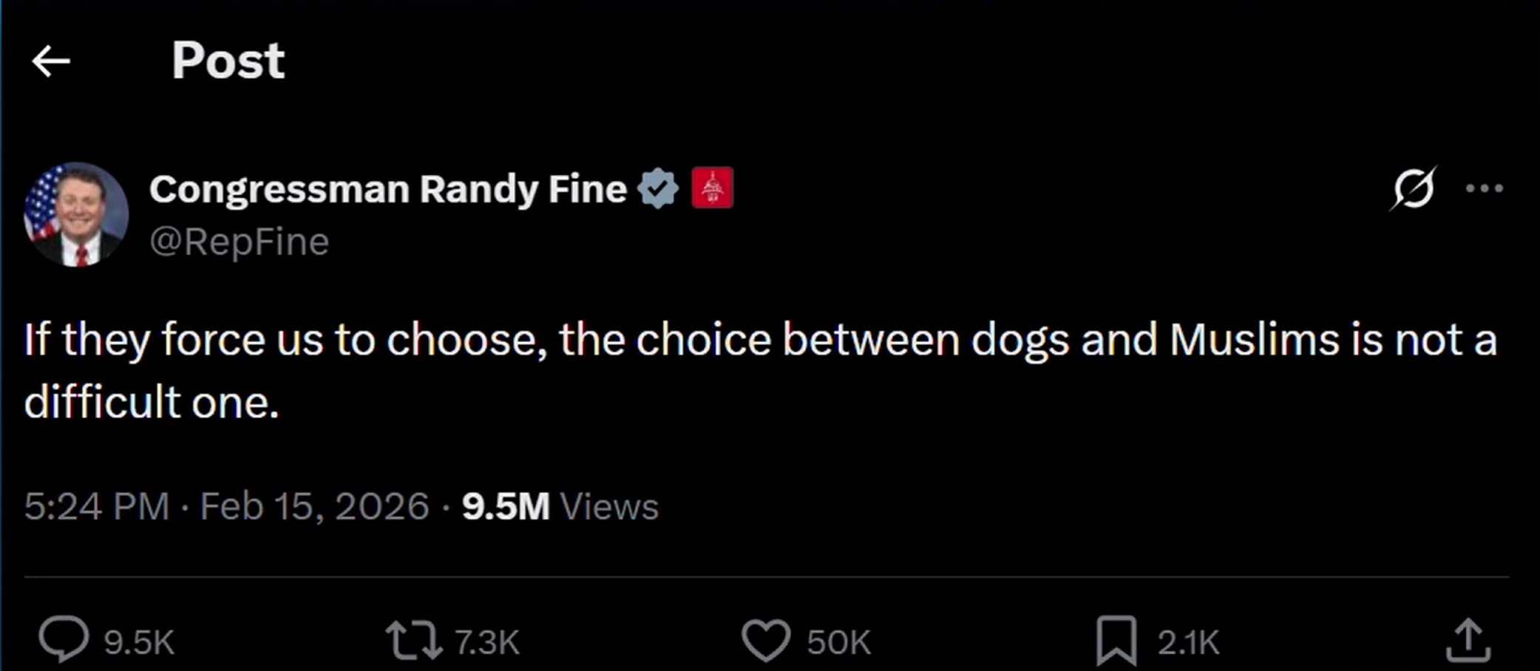Click the reply speech bubble icon
Viewport: 1540px width, 671px height.
[64, 639]
